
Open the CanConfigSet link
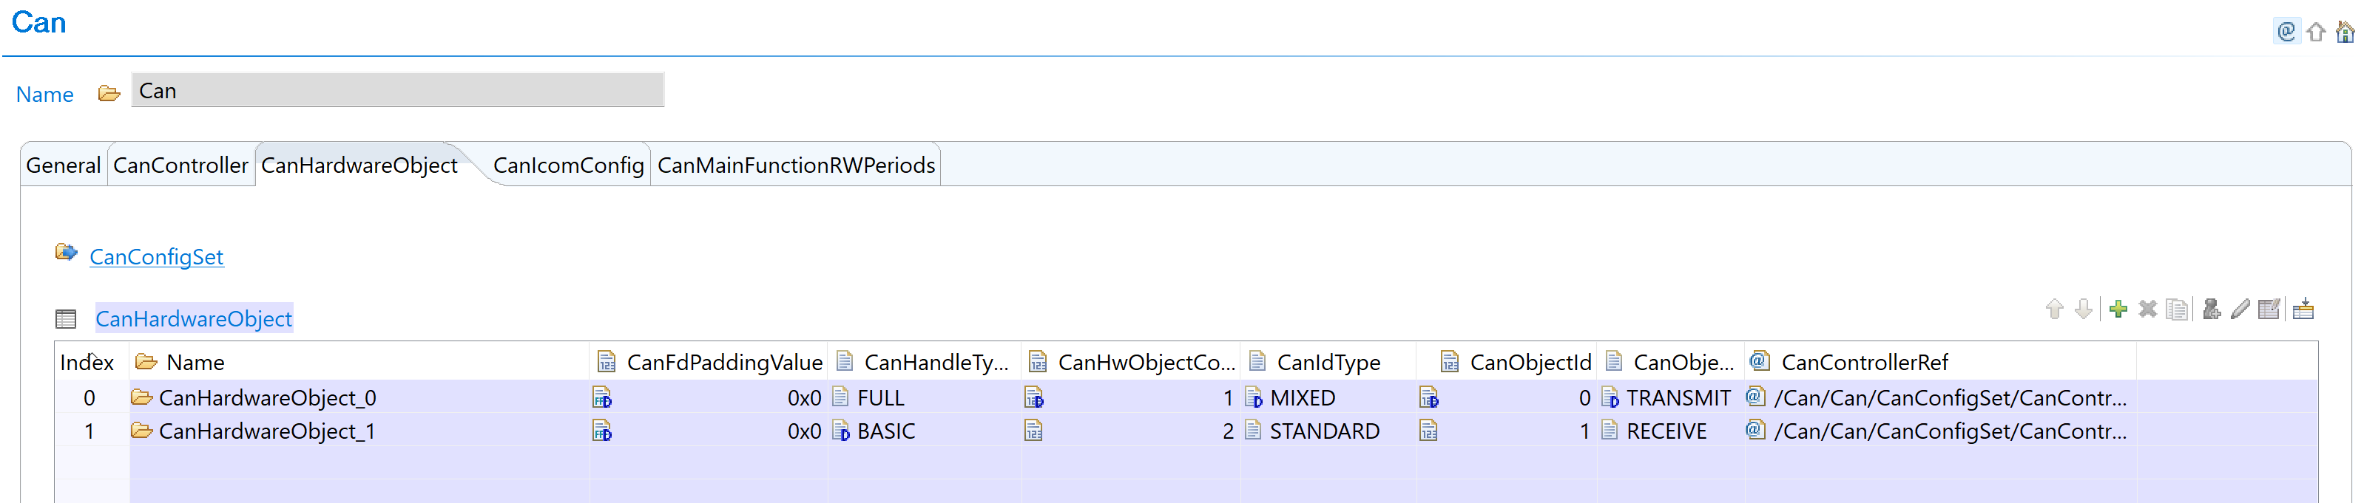coord(156,258)
